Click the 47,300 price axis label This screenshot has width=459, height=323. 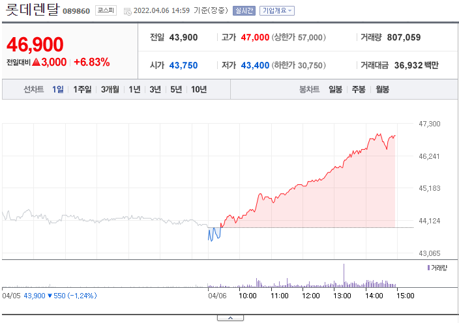[x=430, y=124]
